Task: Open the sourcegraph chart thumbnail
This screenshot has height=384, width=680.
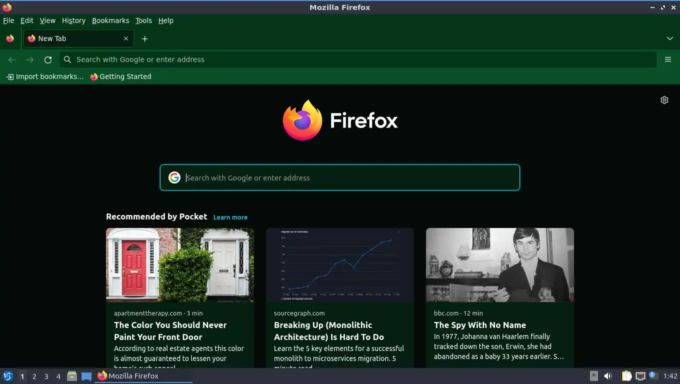Action: [x=340, y=265]
